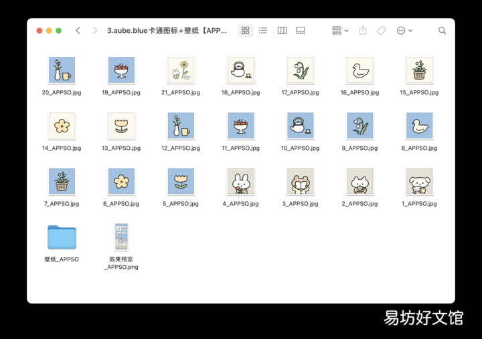482x339 pixels.
Task: Click the file name 21_APPSO.jpg
Action: tap(181, 92)
